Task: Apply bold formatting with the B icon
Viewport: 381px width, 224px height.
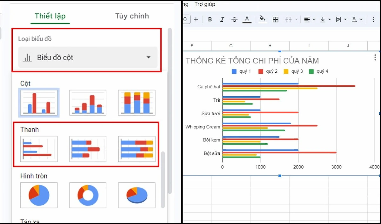Action: pos(210,19)
